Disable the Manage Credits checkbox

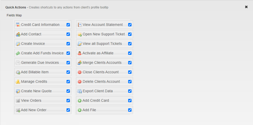(68, 81)
